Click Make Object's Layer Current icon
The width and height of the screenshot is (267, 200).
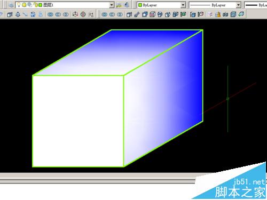(x=119, y=5)
